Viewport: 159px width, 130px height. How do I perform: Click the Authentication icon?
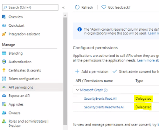(4, 62)
